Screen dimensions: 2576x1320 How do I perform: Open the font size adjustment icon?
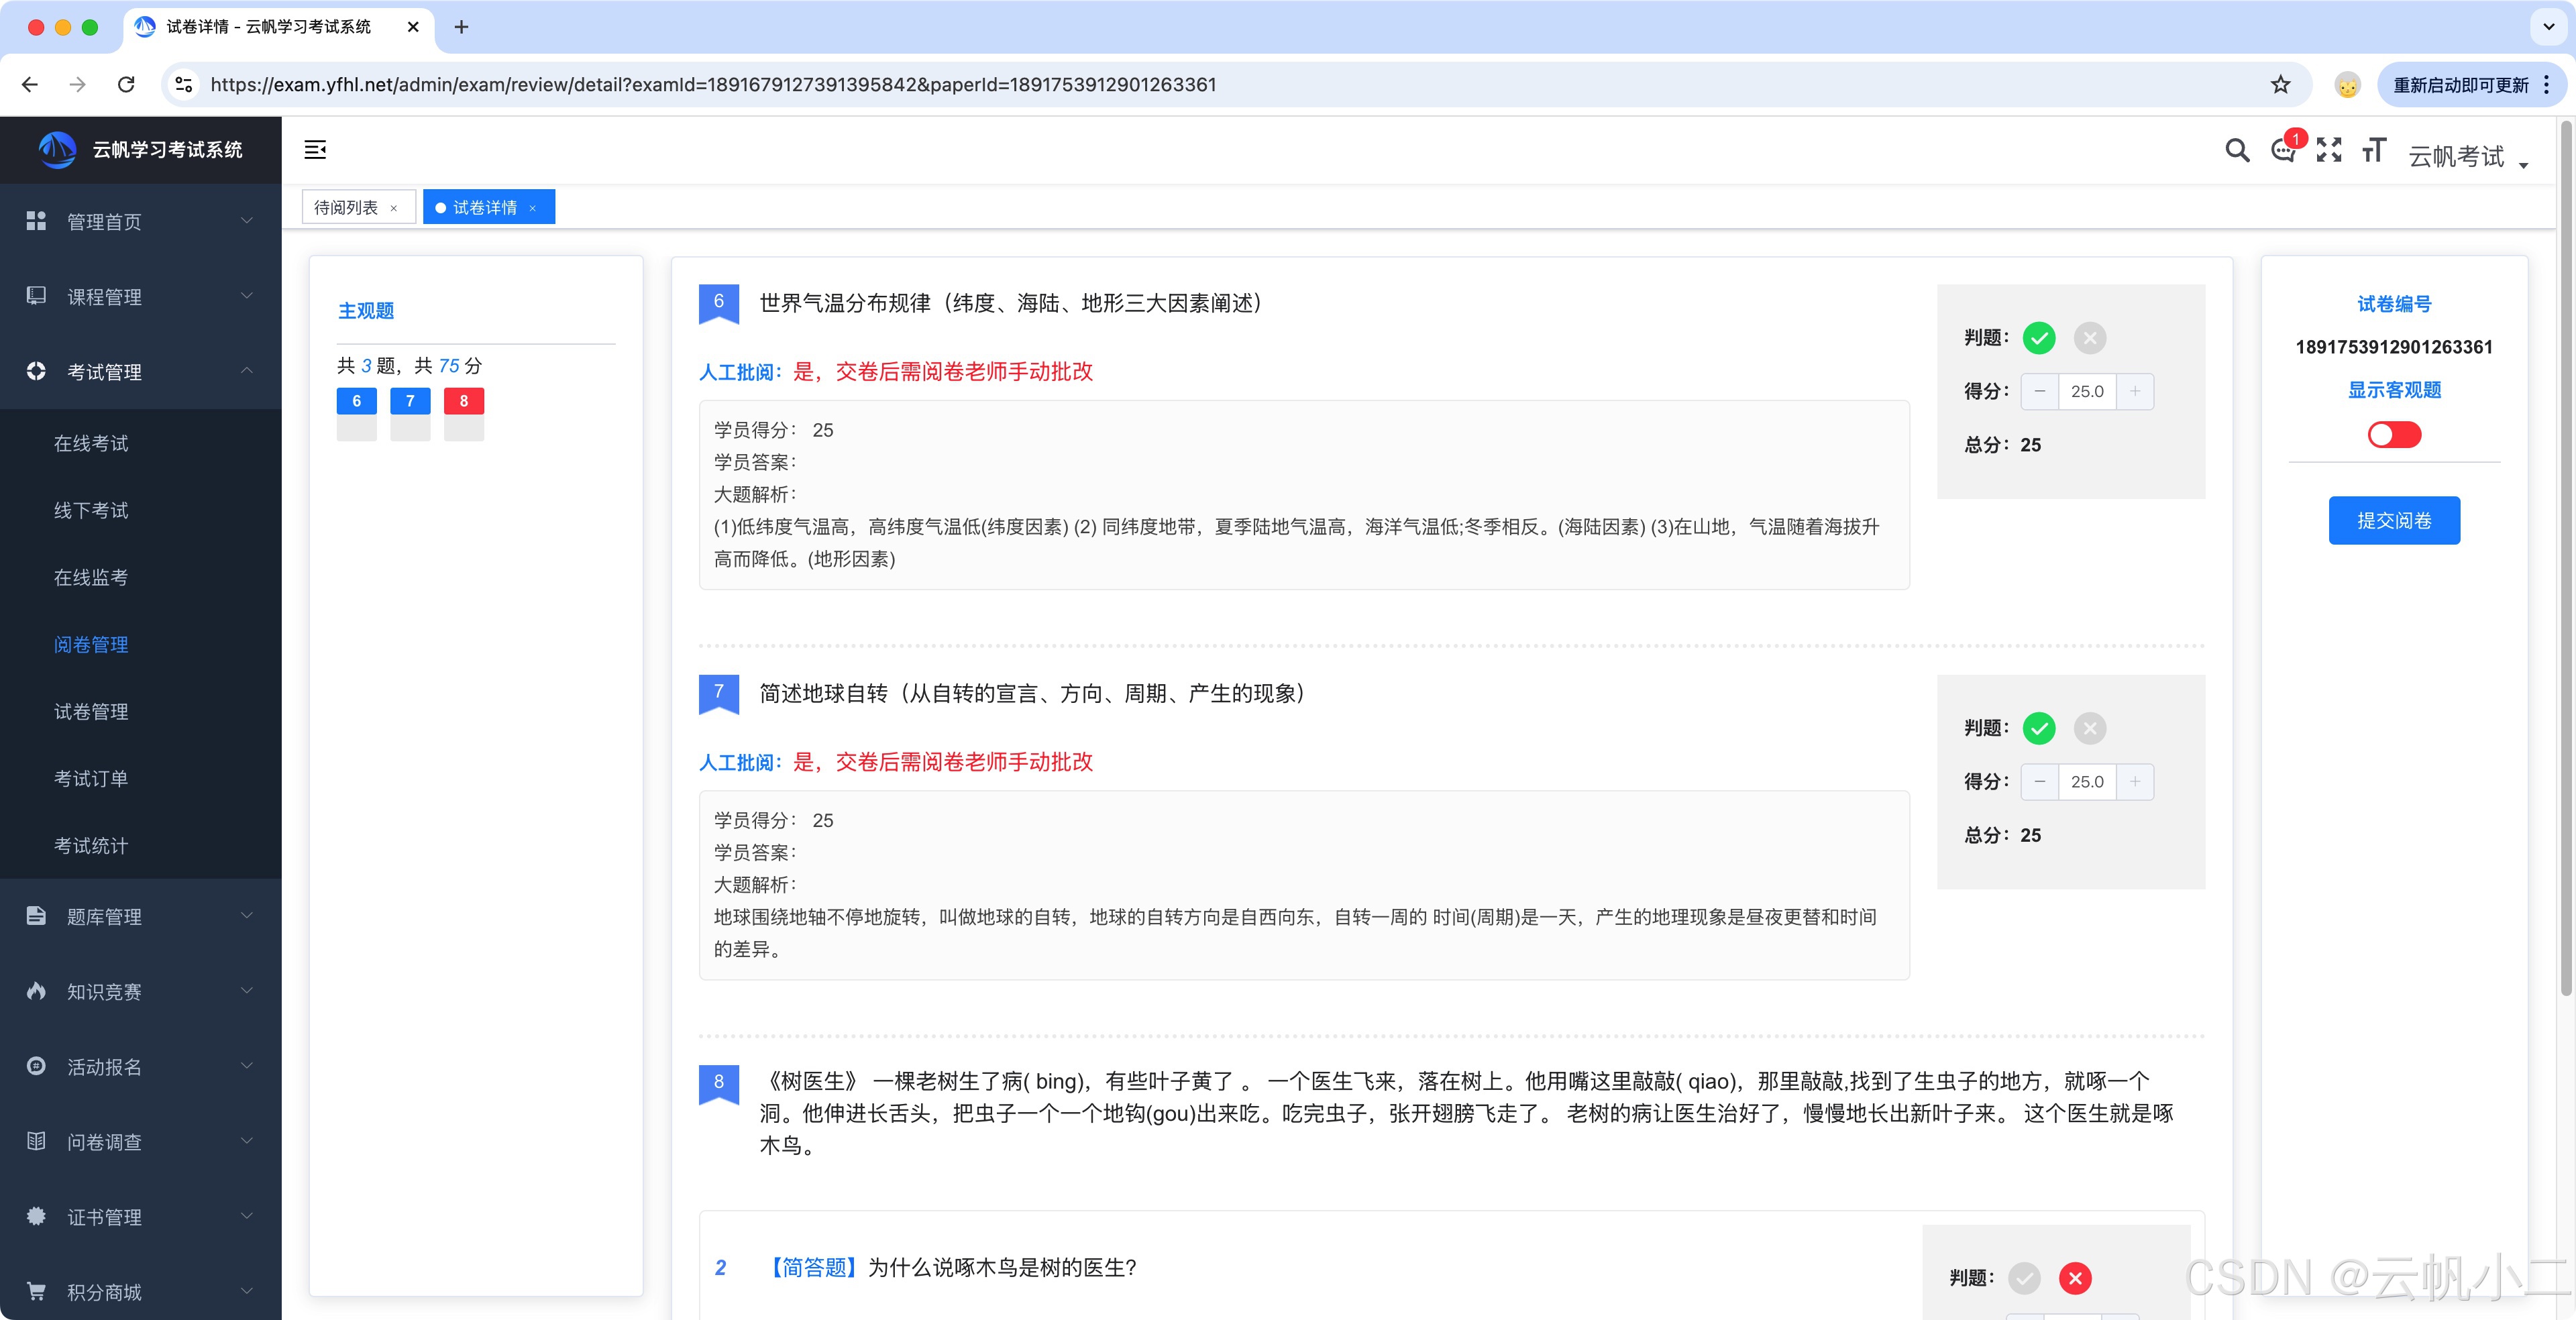click(x=2374, y=151)
